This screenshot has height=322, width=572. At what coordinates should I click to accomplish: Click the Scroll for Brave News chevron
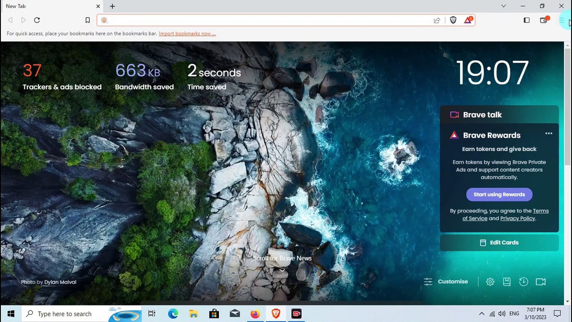[x=282, y=270]
